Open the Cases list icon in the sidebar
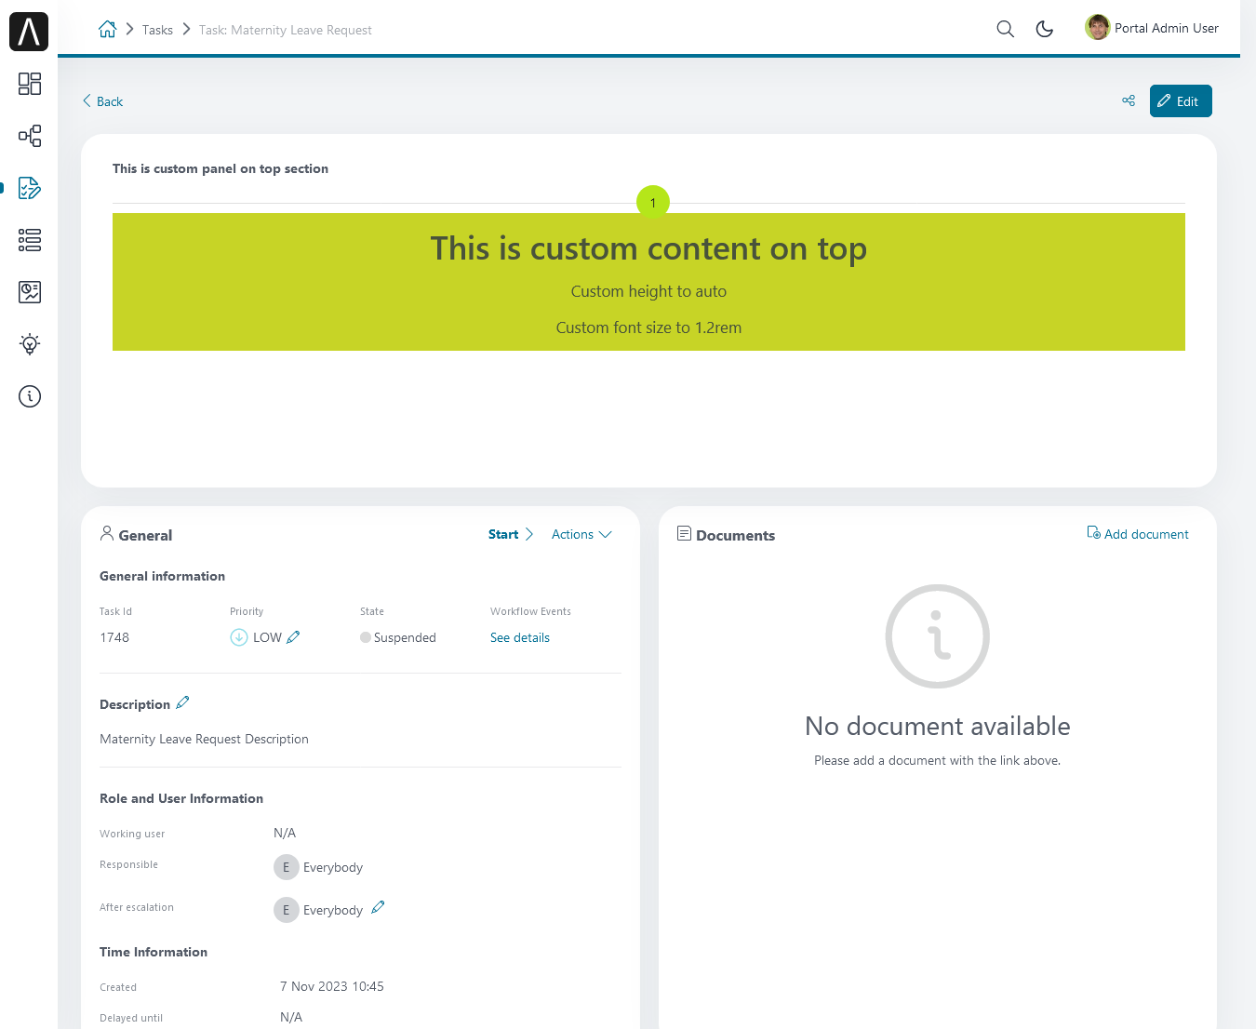Screen dimensions: 1256x1029 30,240
